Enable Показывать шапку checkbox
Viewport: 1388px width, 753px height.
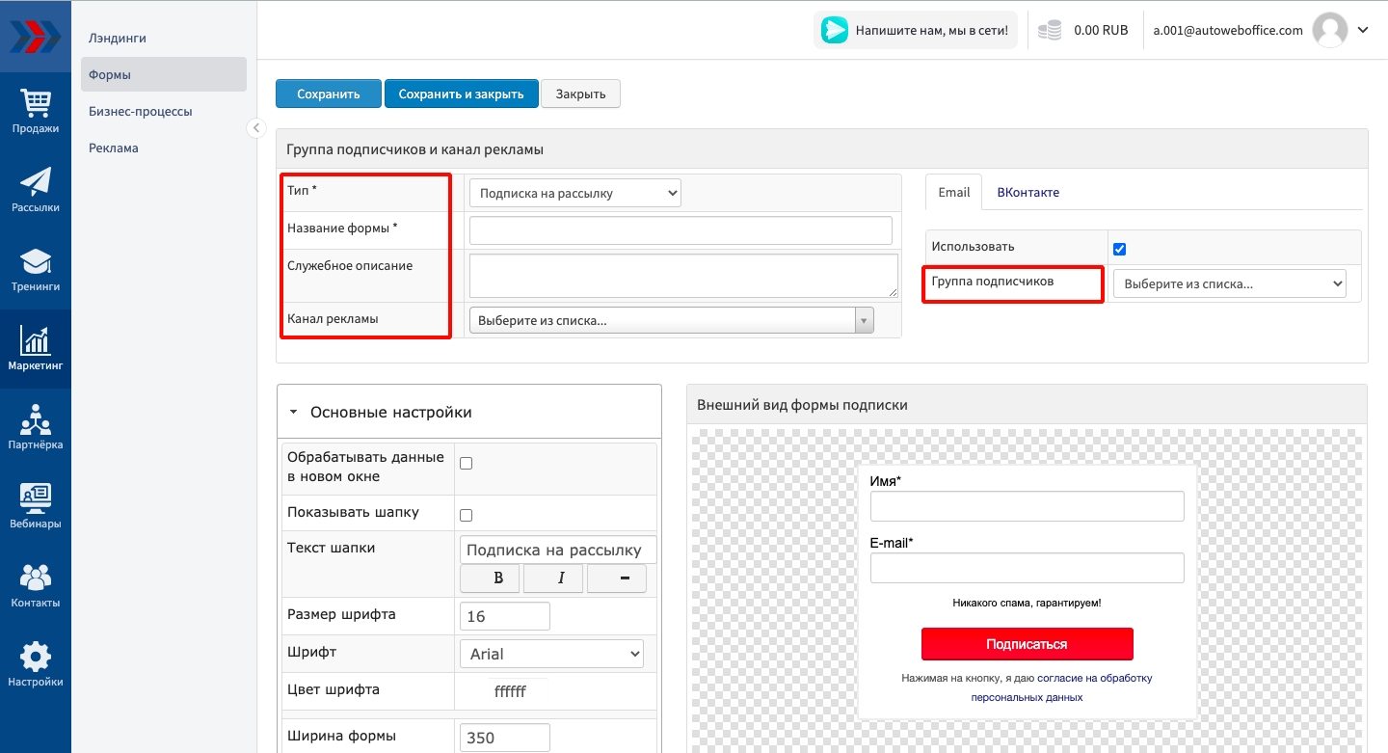pyautogui.click(x=467, y=515)
